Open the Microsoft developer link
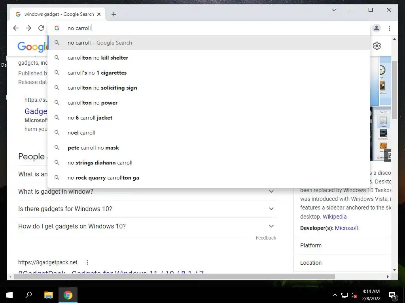The image size is (405, 303). [346, 228]
